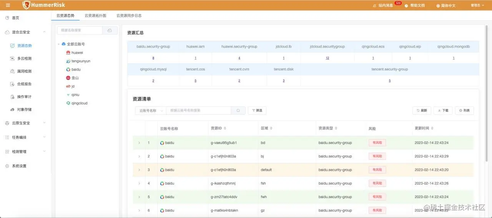Click count 2 under qingcloud.mysql

153,81
